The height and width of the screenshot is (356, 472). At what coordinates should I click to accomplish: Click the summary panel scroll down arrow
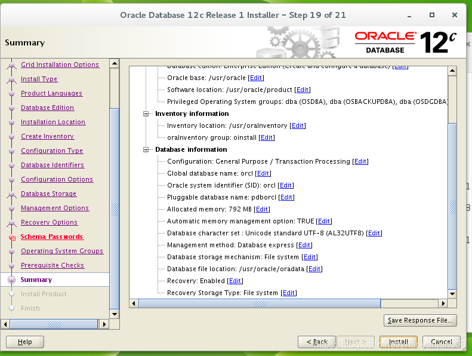click(452, 294)
